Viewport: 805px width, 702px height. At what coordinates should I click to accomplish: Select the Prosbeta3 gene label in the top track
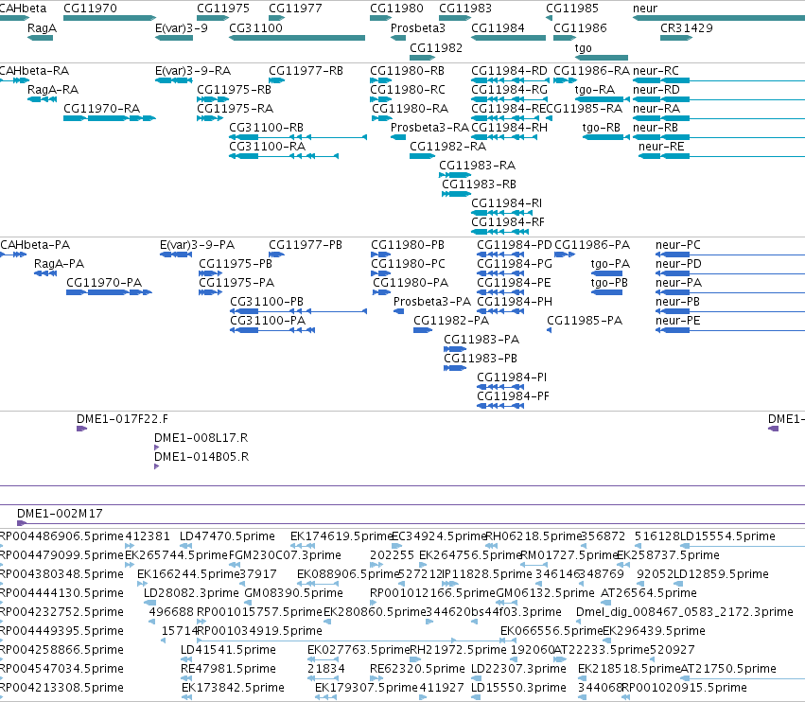(418, 28)
